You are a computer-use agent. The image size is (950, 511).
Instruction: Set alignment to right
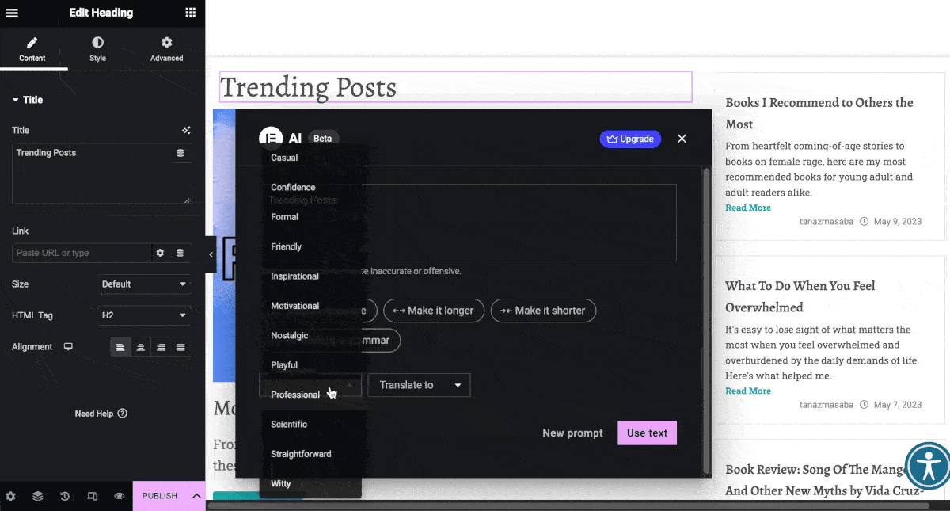point(161,347)
